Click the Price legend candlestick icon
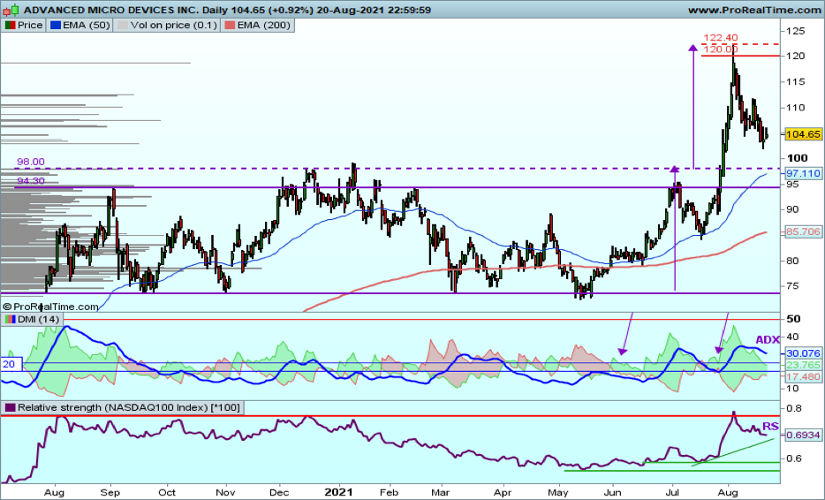 10,26
